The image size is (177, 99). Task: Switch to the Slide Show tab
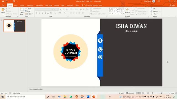pos(49,5)
